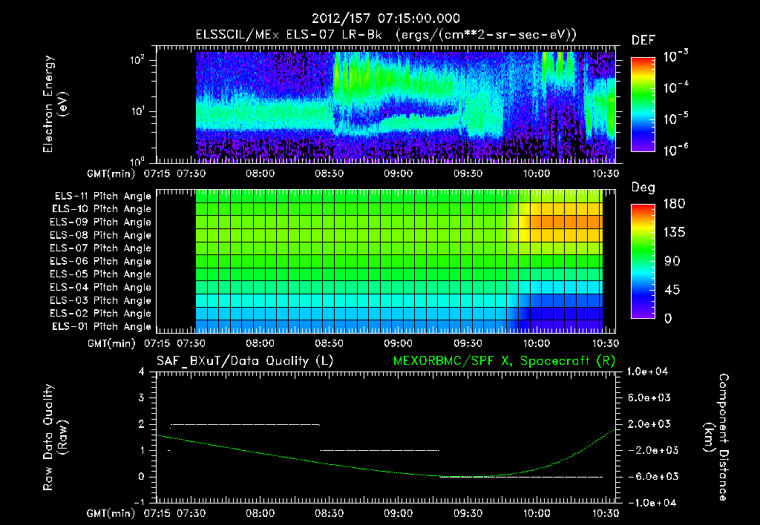
Task: Click the 45 value on Deg scale
Action: coord(671,290)
